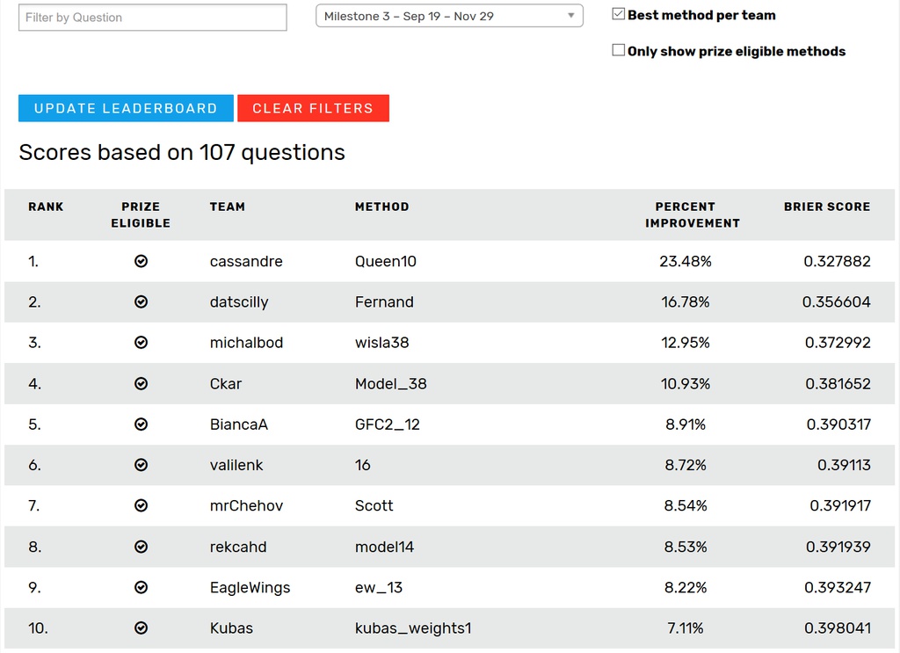Click prize eligible check icon for Kubas
Image resolution: width=900 pixels, height=653 pixels.
(141, 628)
